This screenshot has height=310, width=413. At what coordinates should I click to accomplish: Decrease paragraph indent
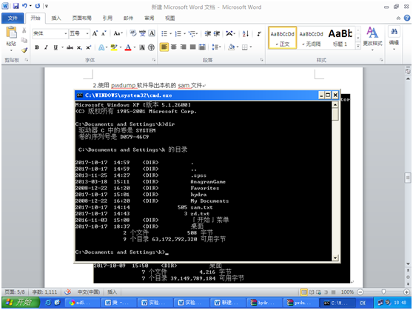(x=208, y=33)
